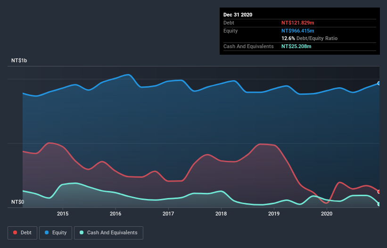Click the NT$25.208m cash value
Image resolution: width=387 pixels, height=248 pixels.
coord(296,46)
